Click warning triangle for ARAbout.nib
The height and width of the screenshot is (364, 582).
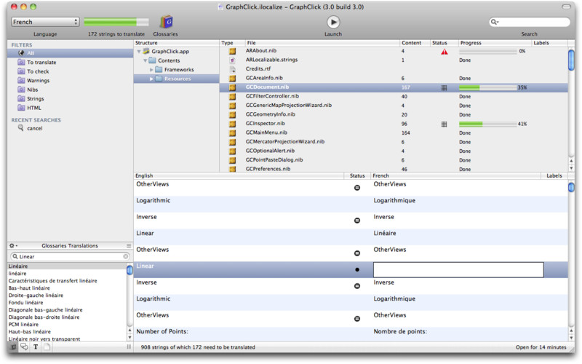[x=444, y=52]
